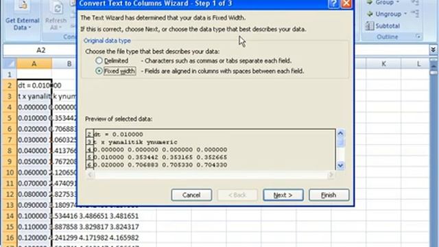Click the Finish button
The image size is (439, 247).
tap(329, 195)
